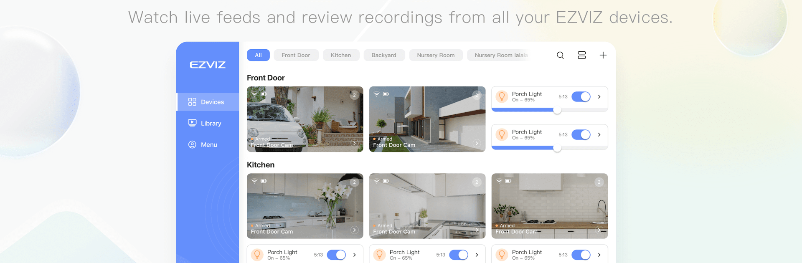Image resolution: width=802 pixels, height=263 pixels.
Task: Open Front Door modern house camera feed
Action: coord(427,119)
